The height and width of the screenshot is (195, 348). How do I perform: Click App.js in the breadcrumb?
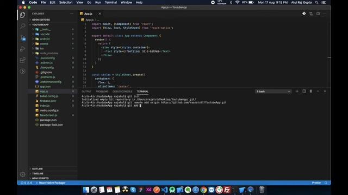click(x=90, y=20)
